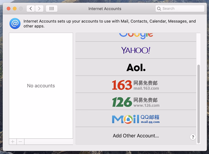Click the provider list vertical scrollbar

pos(199,104)
